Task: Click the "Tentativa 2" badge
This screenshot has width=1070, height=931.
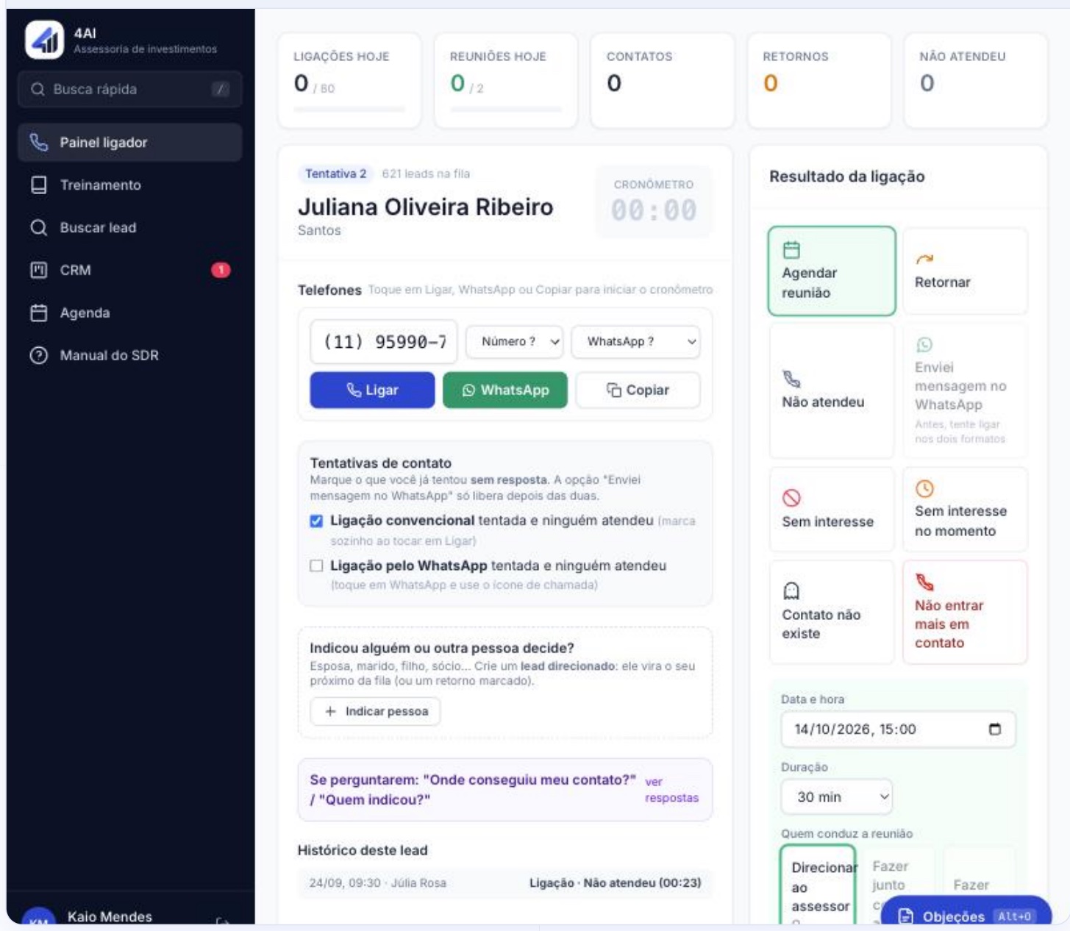Action: click(x=335, y=174)
